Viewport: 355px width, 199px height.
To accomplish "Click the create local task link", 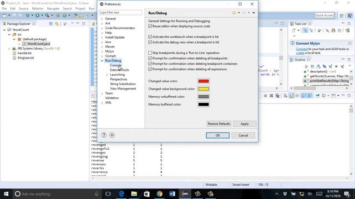I will (x=300, y=53).
